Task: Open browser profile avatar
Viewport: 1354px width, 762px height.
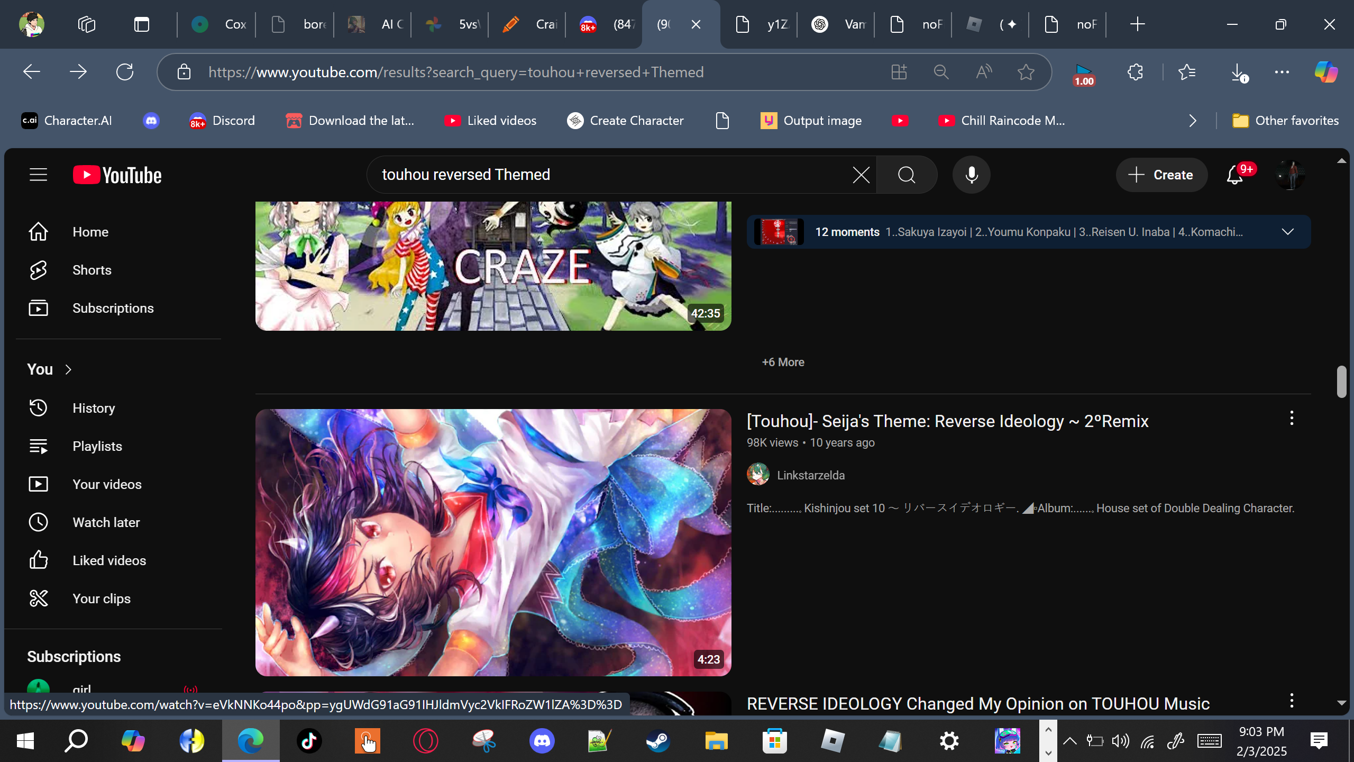Action: tap(32, 24)
